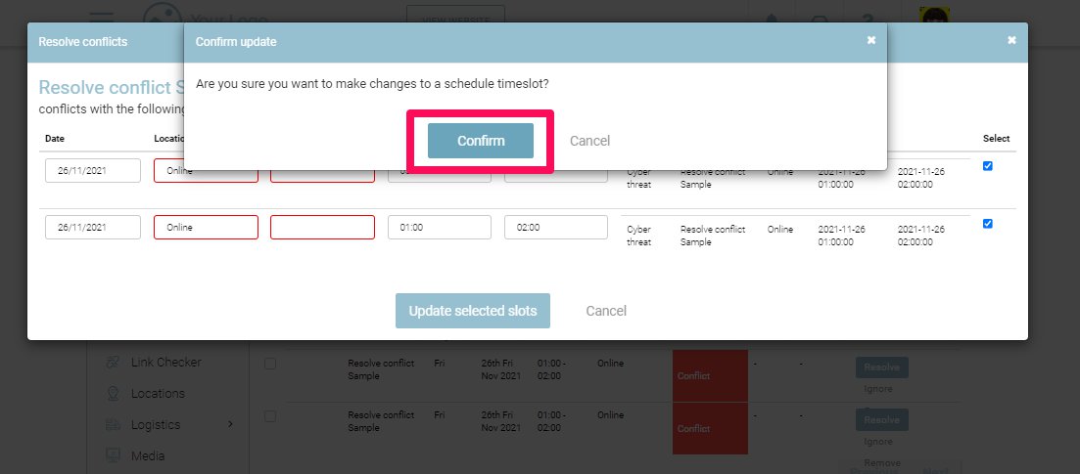Tick the checkbox of first Resolve conflict Sample row
Screen dimensions: 1080x474
tap(270, 363)
